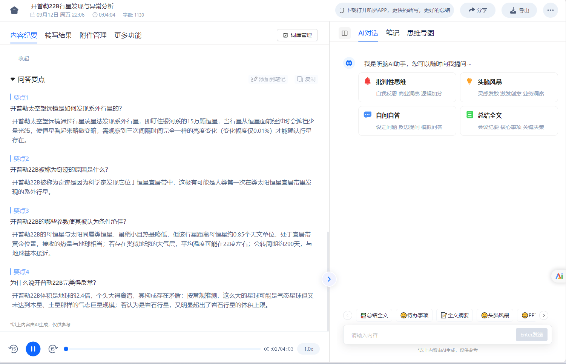Collapse the left panel with arrow button
This screenshot has height=364, width=566.
point(329,279)
